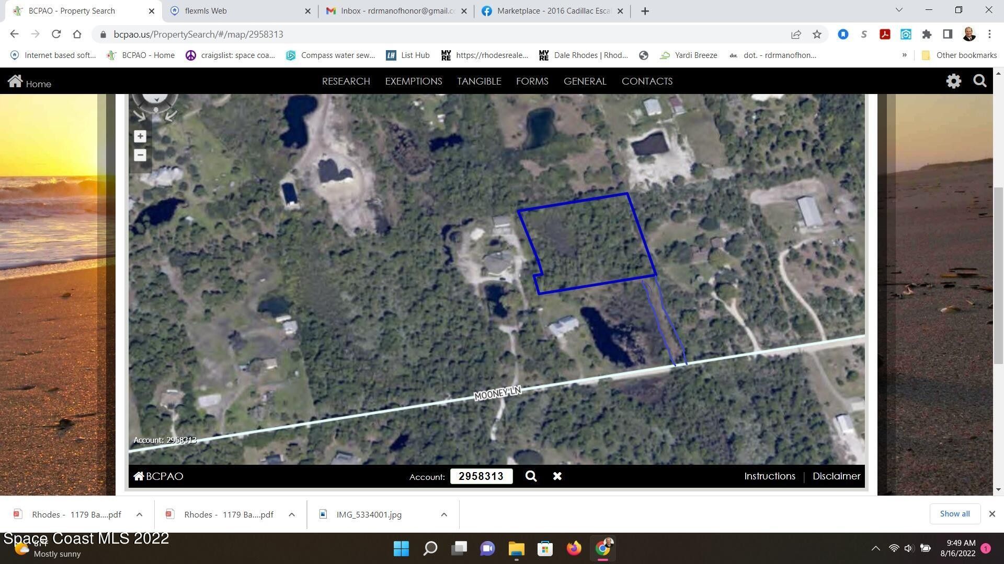Open the bookmarks overflow chevron

click(x=905, y=55)
